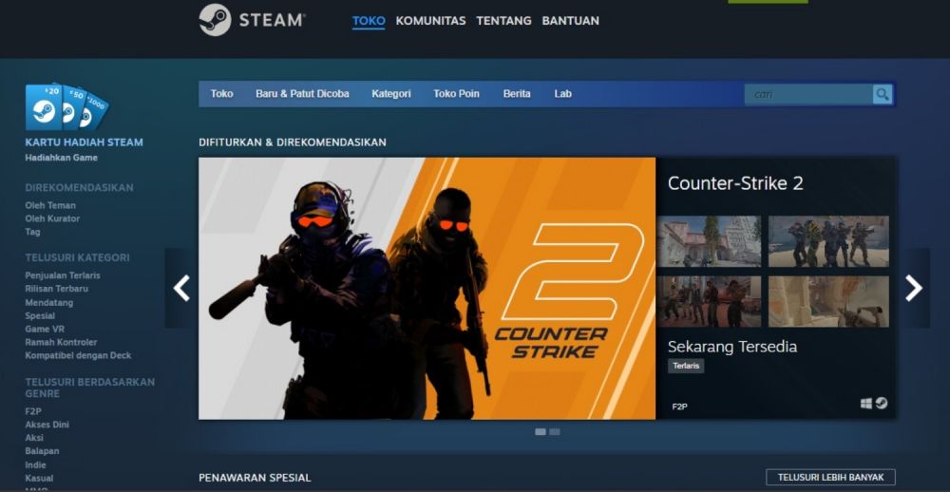Click the cari search input field
The width and height of the screenshot is (950, 492).
pyautogui.click(x=807, y=94)
